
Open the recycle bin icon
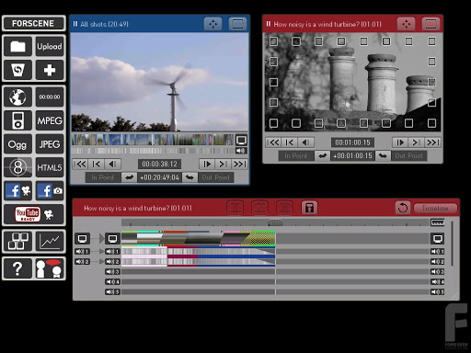(17, 70)
